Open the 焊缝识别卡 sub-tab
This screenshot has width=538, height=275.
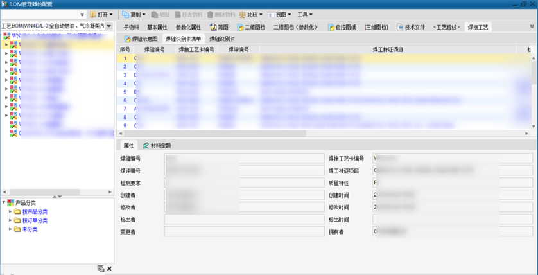tap(222, 39)
